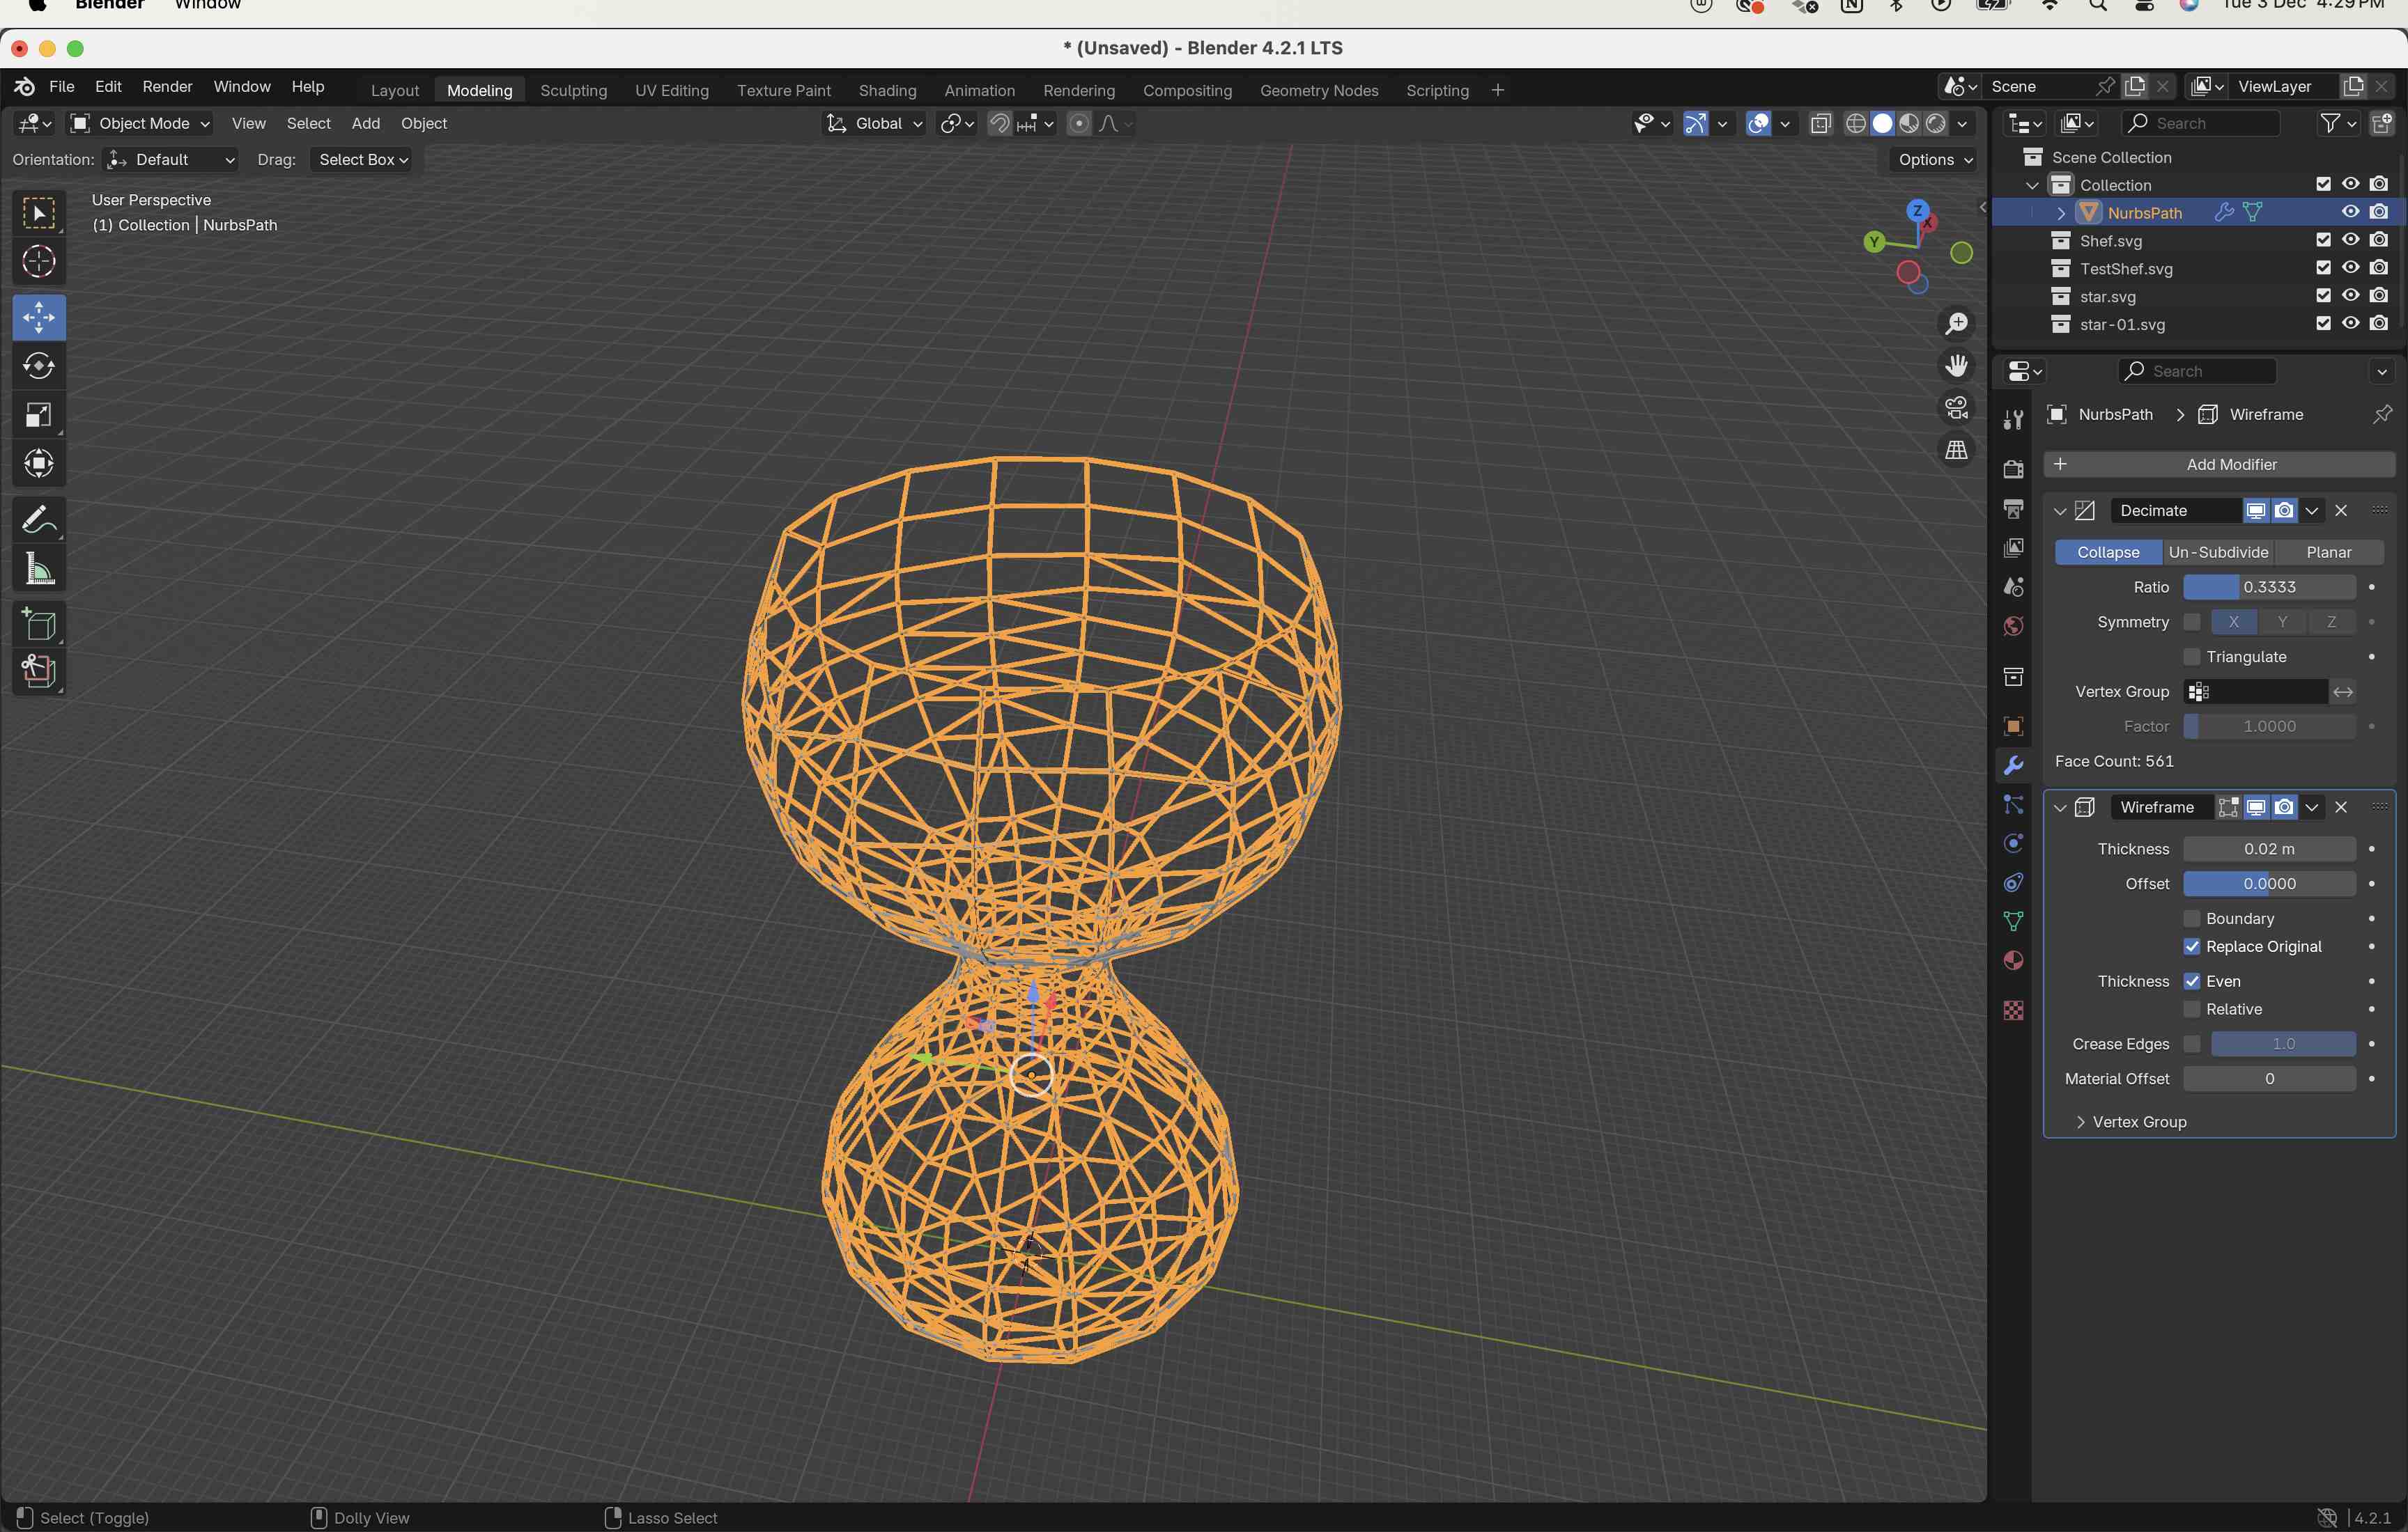The width and height of the screenshot is (2408, 1532).
Task: Select the Move tool
Action: click(x=39, y=318)
